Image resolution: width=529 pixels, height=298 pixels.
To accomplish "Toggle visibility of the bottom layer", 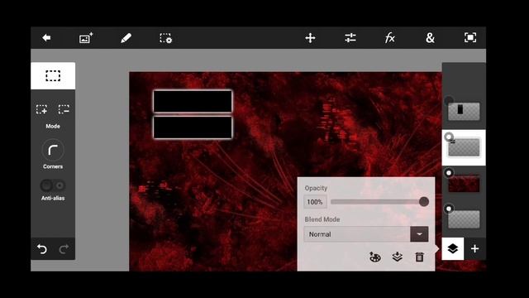I will point(449,209).
